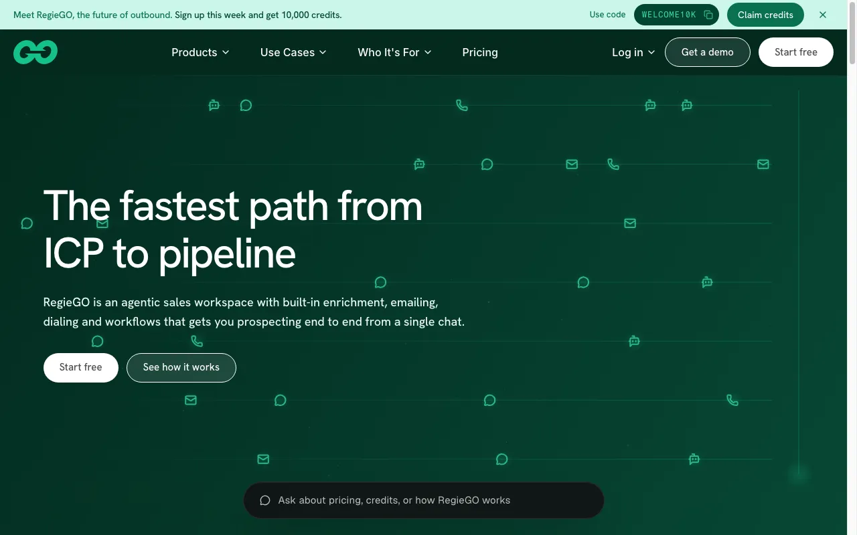Open the RegieGO logo home link

35,52
